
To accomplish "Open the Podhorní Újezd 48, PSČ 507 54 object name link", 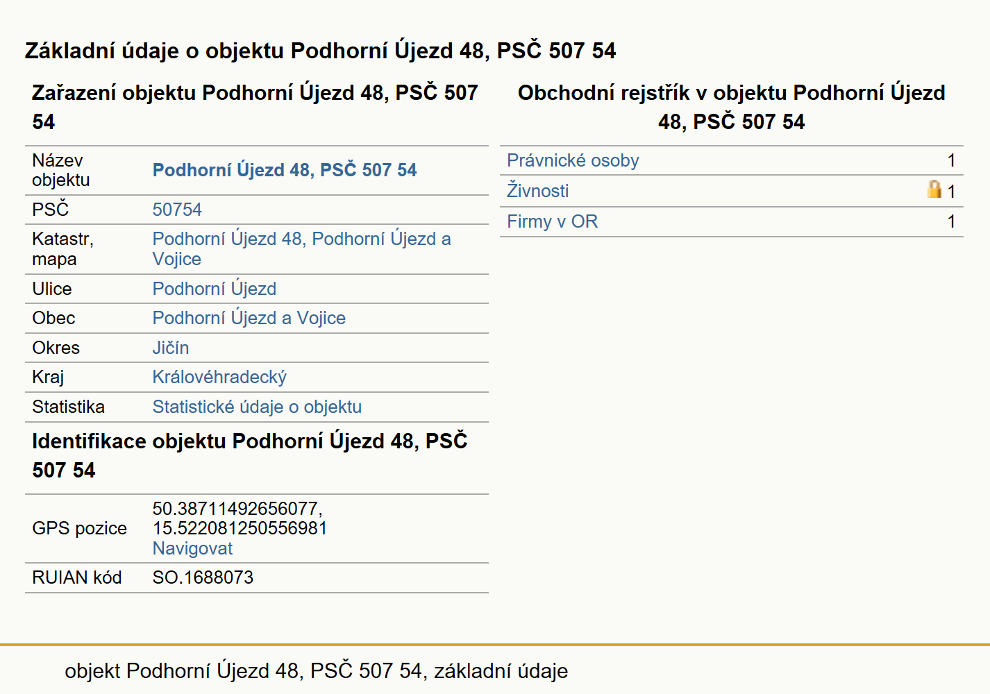I will click(x=285, y=170).
